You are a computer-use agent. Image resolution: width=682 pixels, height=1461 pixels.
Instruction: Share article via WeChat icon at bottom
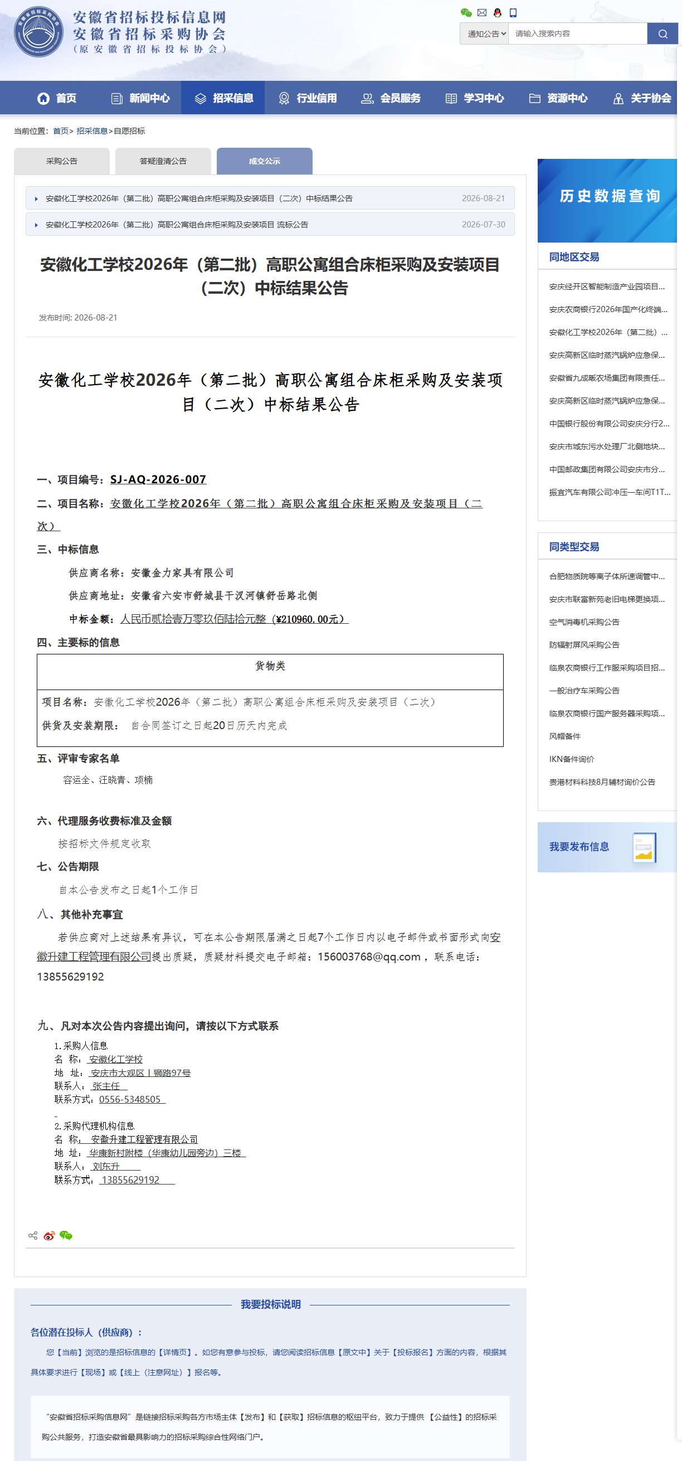(66, 1235)
